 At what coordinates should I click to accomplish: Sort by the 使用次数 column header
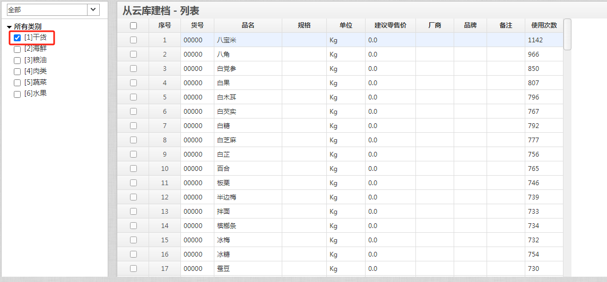tap(544, 25)
